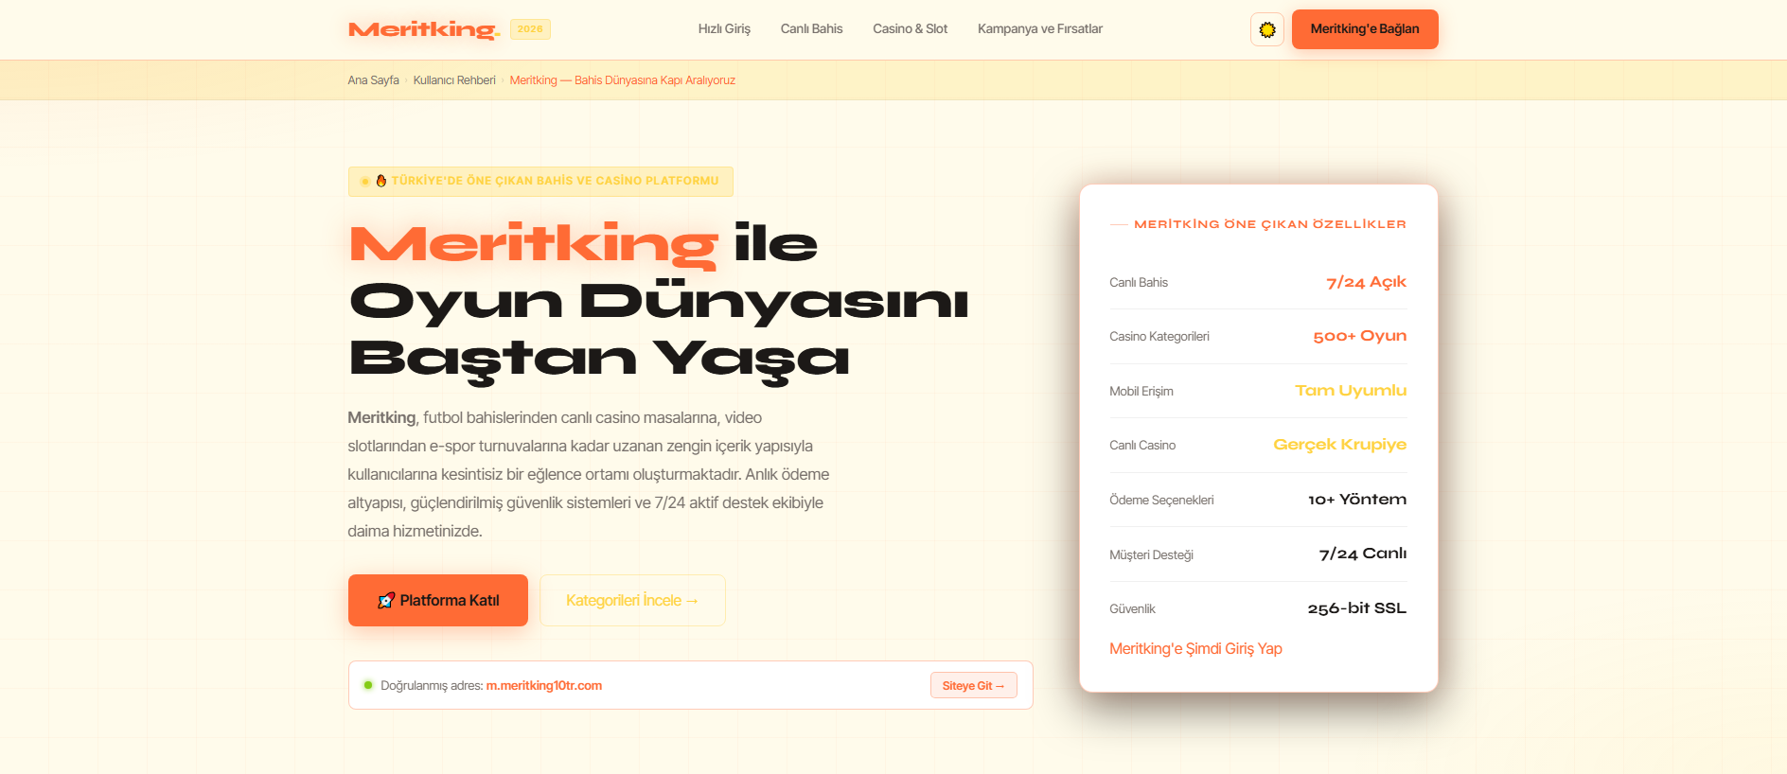The width and height of the screenshot is (1787, 774).
Task: Select the current page breadcrumb Meritking — Bahis Dünyasına
Action: [623, 80]
